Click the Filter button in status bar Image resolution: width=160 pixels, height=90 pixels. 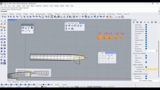[104, 87]
